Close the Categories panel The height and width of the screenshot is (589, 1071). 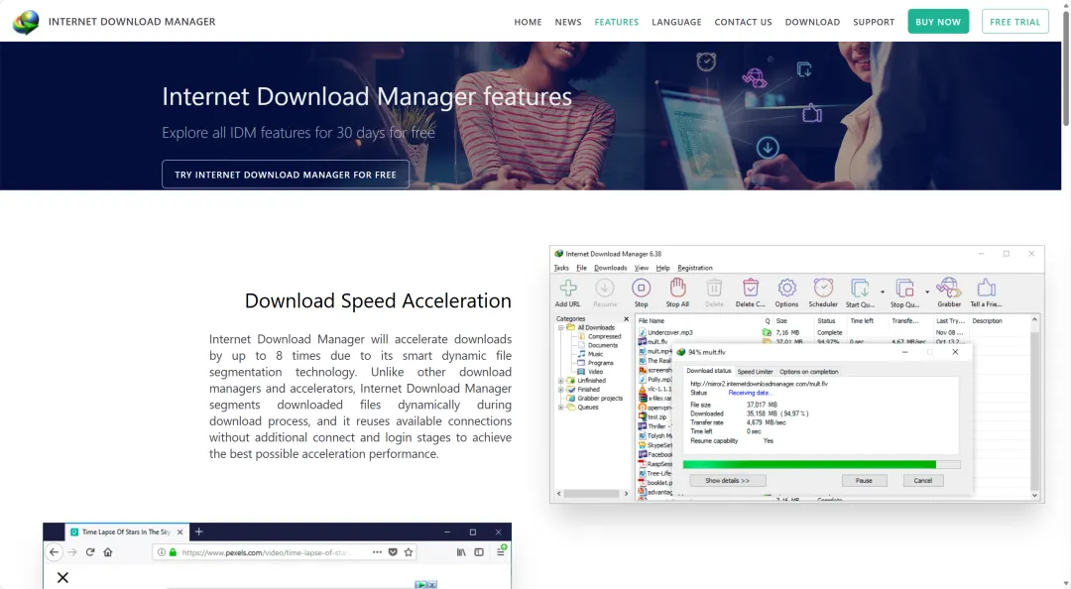point(626,319)
